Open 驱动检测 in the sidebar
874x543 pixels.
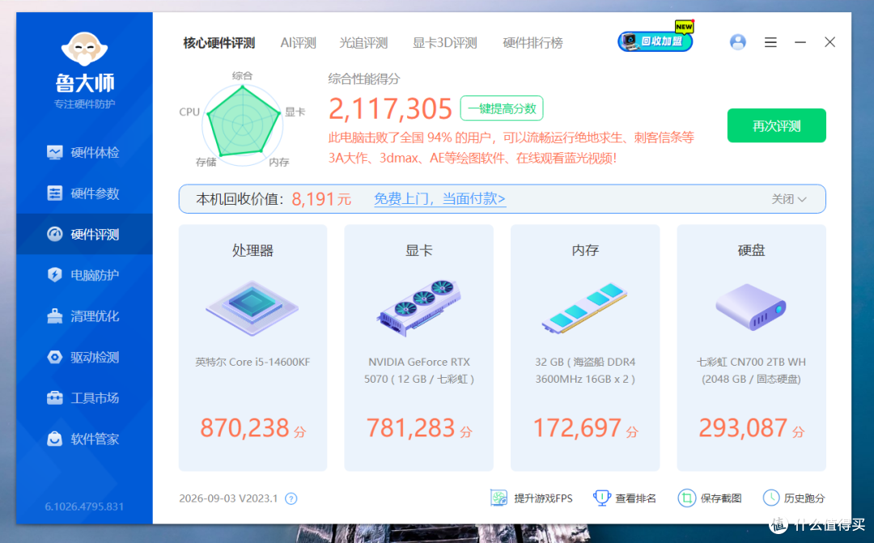tap(83, 357)
